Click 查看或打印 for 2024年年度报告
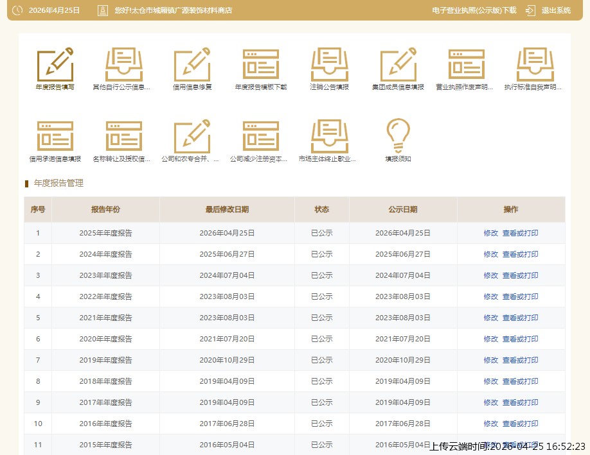The height and width of the screenshot is (455, 590). [520, 254]
